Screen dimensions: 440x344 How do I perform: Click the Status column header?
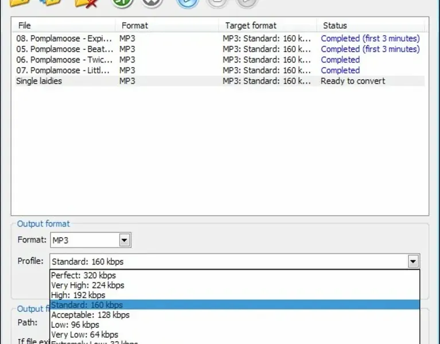coord(371,25)
